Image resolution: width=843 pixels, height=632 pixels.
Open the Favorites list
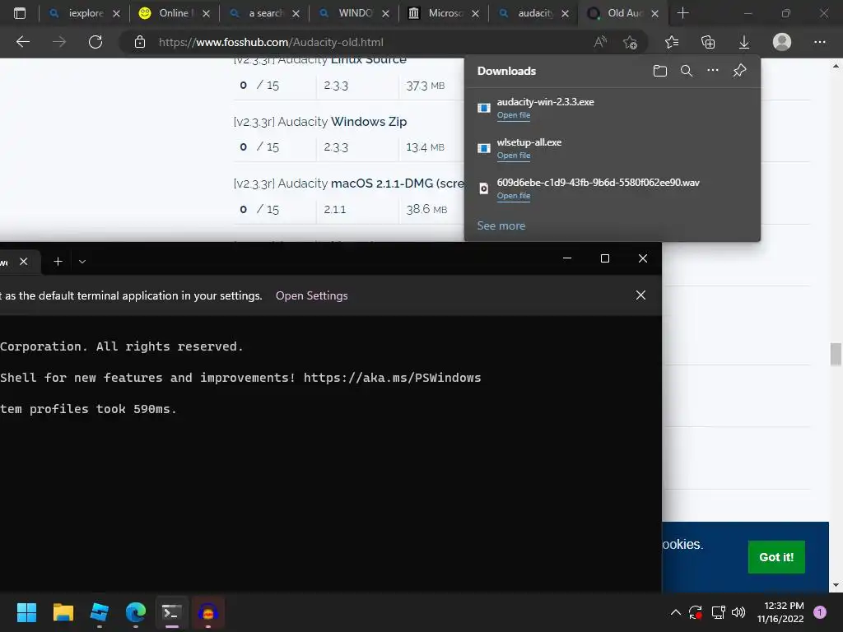[672, 42]
